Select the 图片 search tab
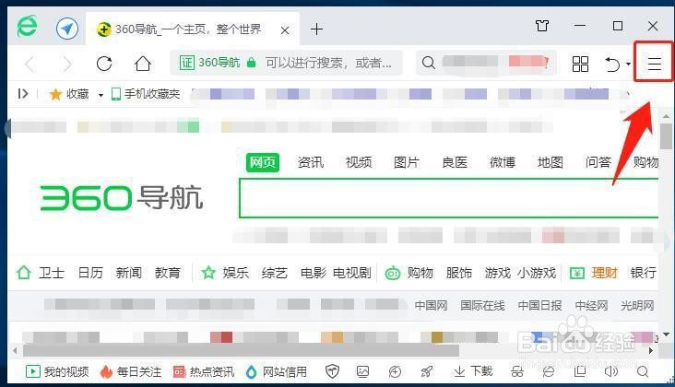 coord(407,162)
